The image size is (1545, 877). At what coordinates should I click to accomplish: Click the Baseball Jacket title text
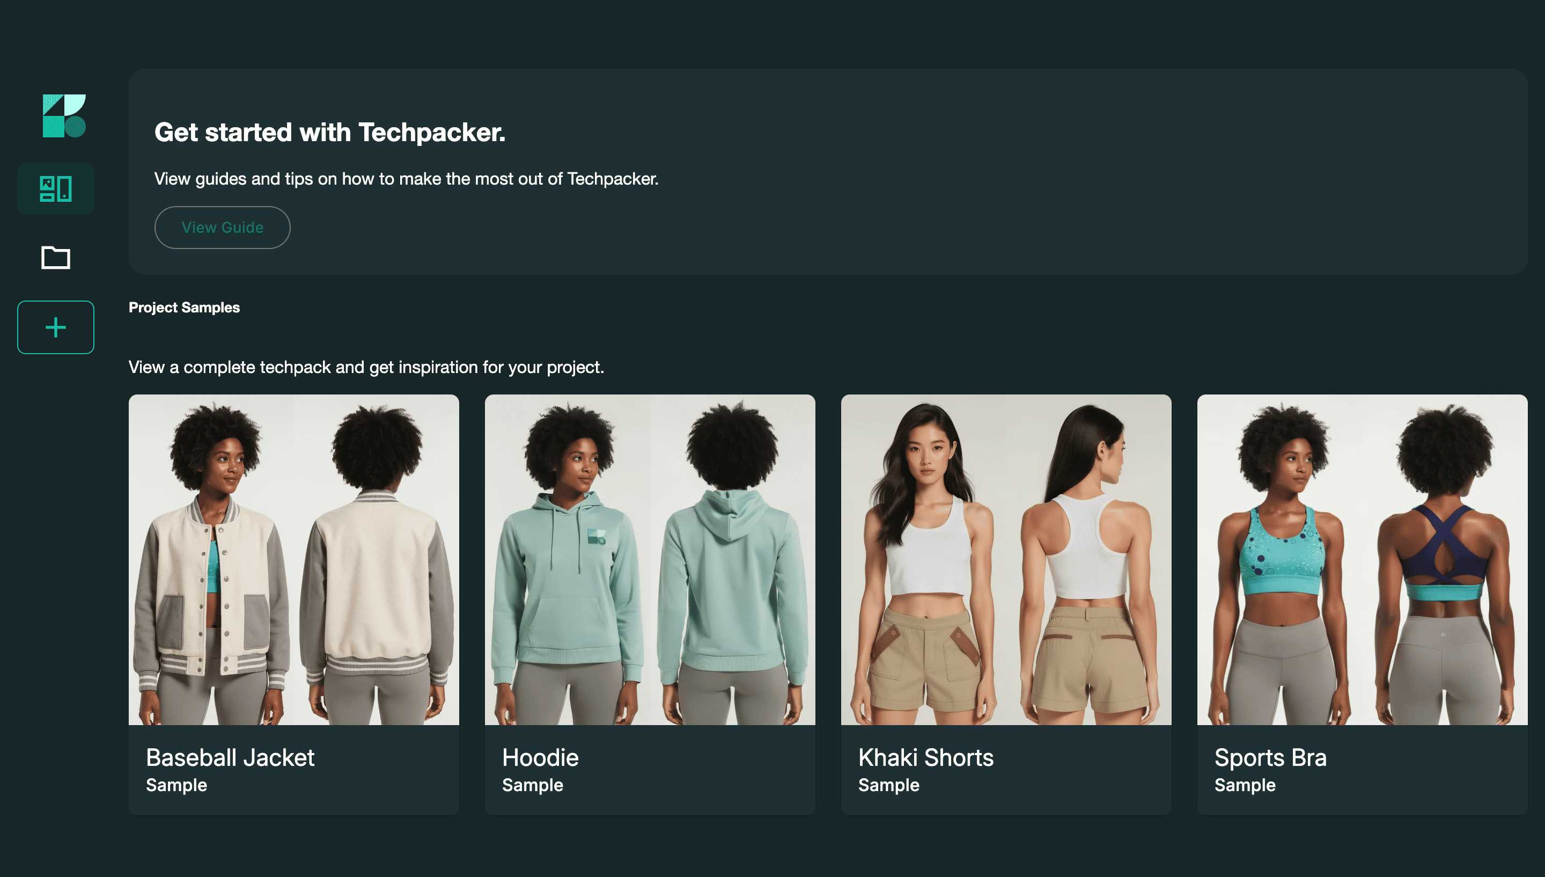(x=230, y=758)
